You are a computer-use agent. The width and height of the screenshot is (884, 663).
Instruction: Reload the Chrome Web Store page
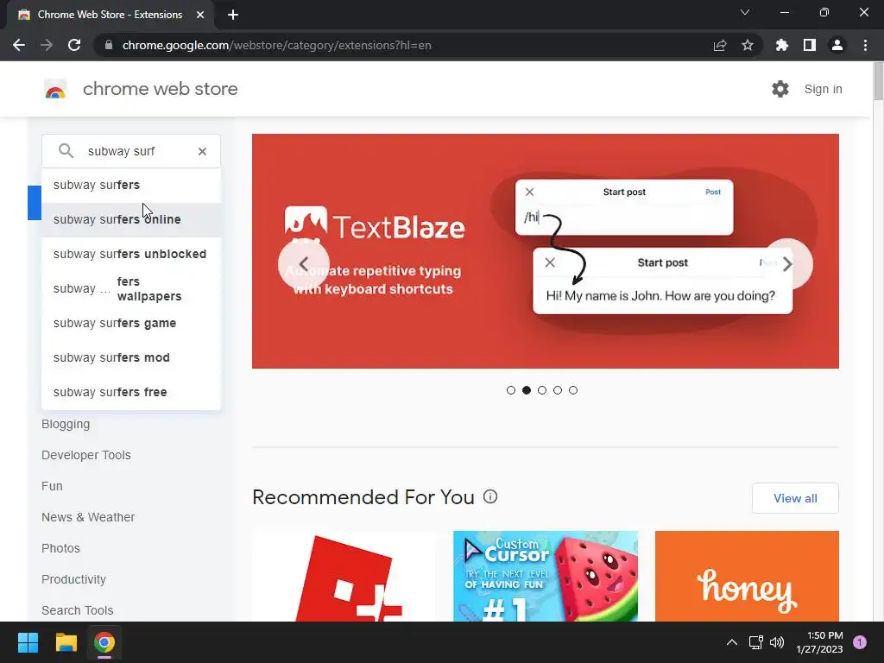click(74, 45)
